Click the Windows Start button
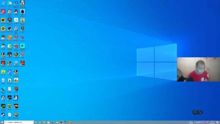The height and width of the screenshot is (124, 220). [2, 122]
